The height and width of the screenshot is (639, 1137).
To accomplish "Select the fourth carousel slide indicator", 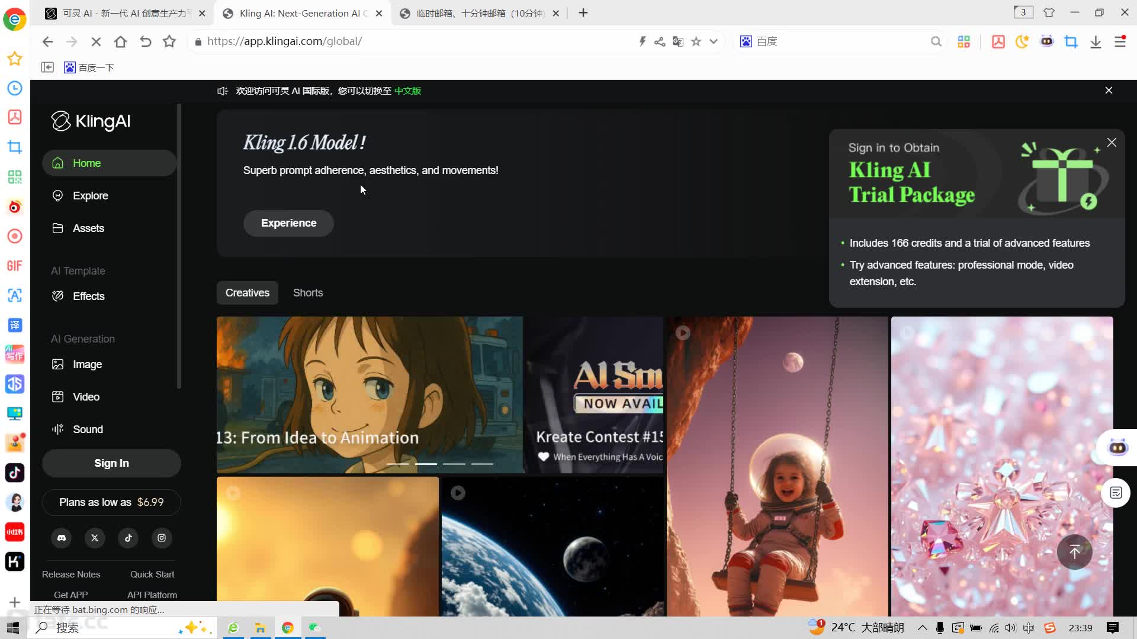I will point(482,464).
